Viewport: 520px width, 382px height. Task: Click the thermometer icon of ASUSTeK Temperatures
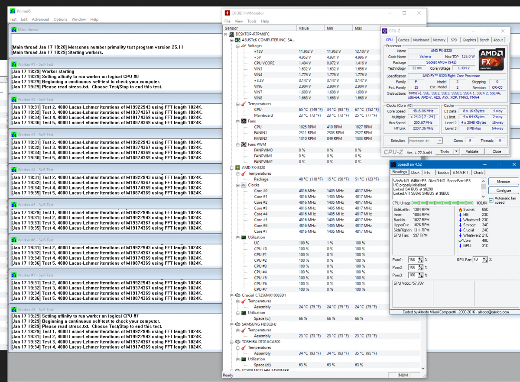point(244,104)
